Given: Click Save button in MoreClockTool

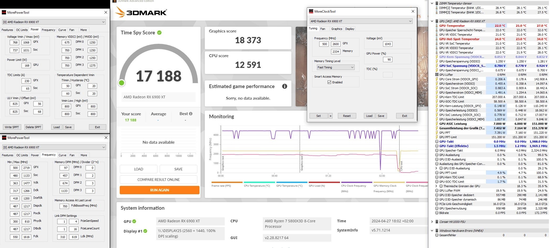Looking at the screenshot, I should pos(381,116).
